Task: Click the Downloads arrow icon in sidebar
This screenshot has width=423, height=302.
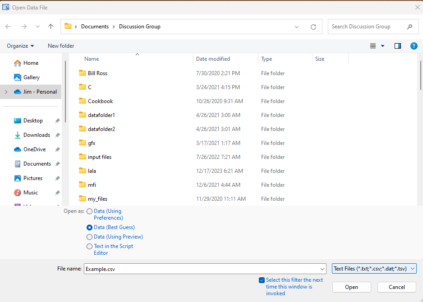Action: click(x=18, y=135)
